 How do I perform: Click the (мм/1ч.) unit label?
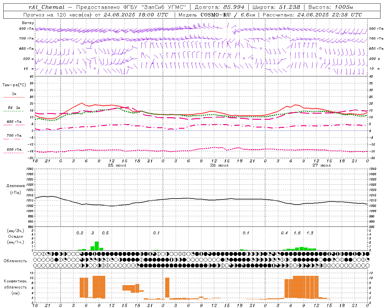(x=15, y=242)
